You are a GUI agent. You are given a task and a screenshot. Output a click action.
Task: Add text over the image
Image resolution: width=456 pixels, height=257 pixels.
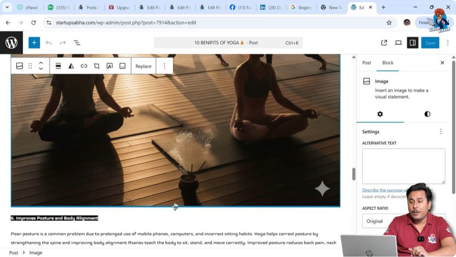point(109,66)
